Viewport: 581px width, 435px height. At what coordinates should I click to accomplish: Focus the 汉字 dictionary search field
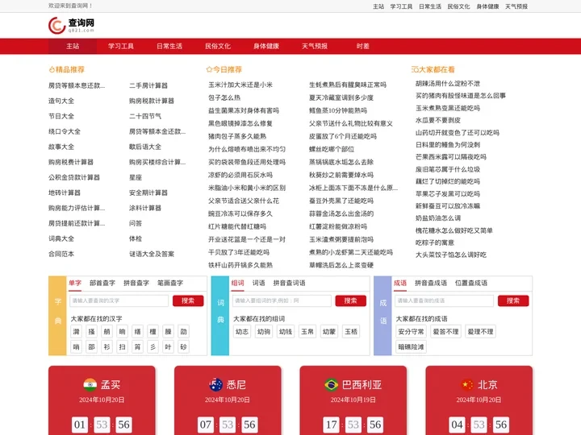119,300
